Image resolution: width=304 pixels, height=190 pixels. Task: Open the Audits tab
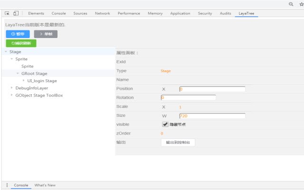[225, 13]
